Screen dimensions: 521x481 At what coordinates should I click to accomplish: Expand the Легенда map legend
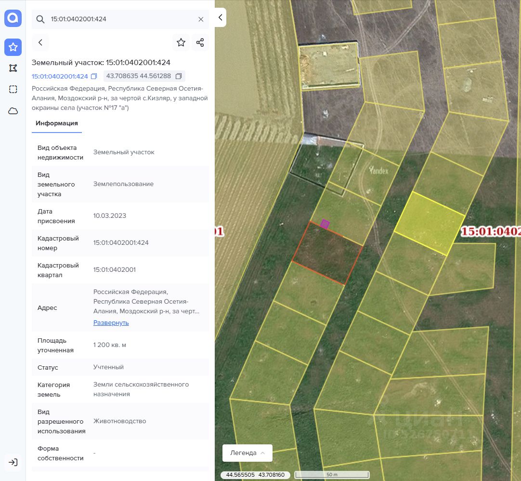[247, 453]
